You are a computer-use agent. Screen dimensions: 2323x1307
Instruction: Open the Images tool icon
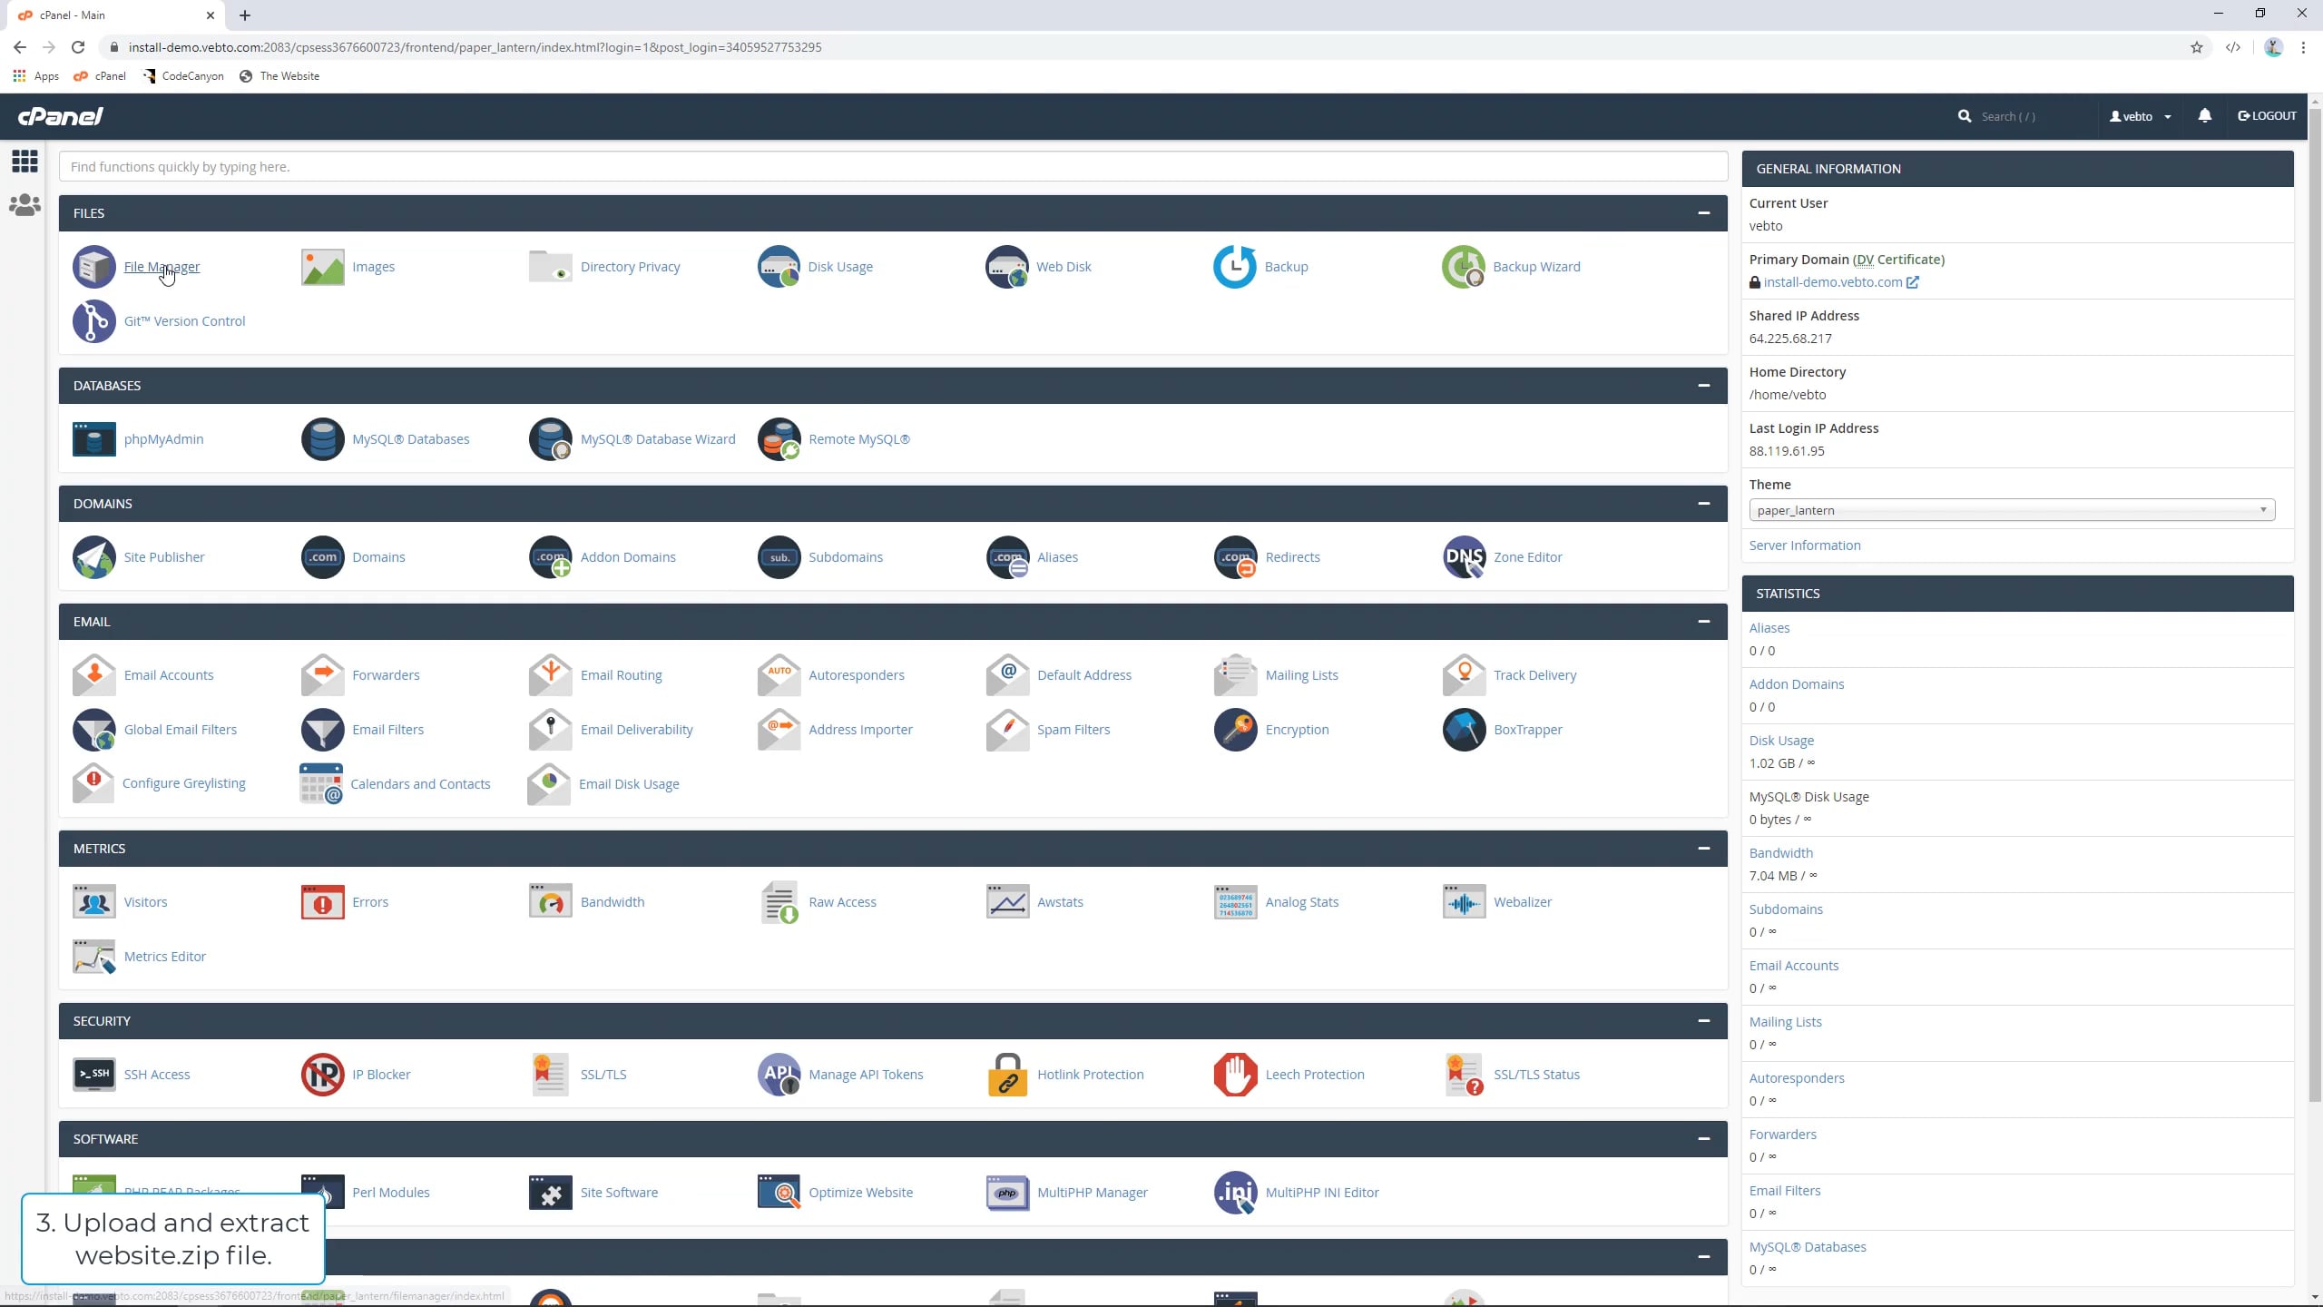tap(322, 267)
